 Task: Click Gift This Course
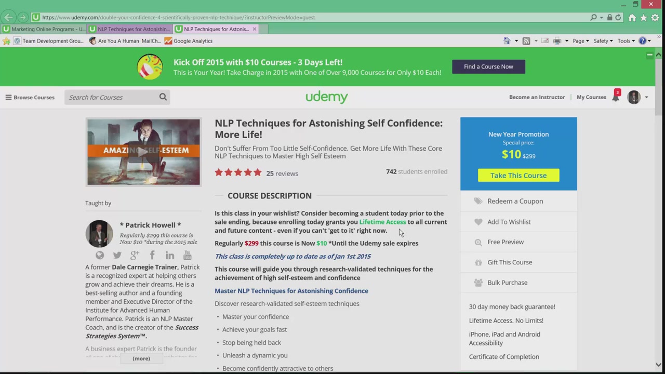point(510,262)
